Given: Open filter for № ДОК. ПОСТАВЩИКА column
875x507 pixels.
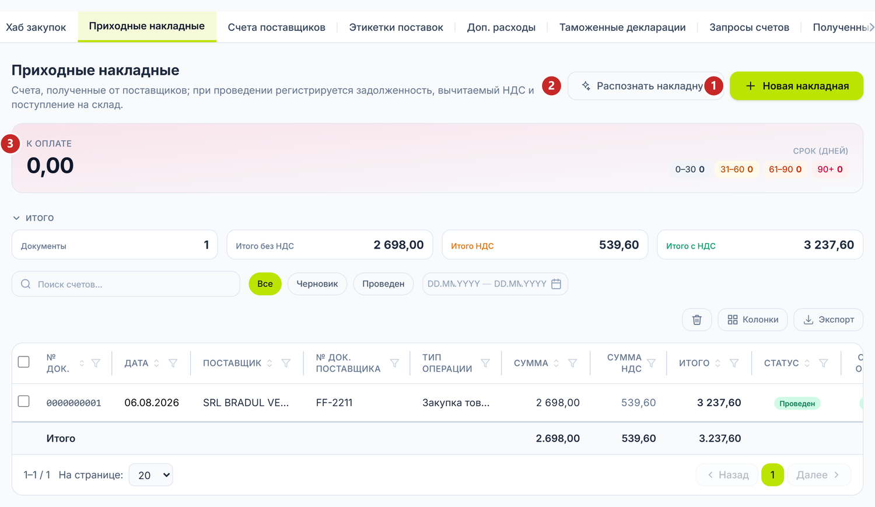Looking at the screenshot, I should pyautogui.click(x=394, y=363).
